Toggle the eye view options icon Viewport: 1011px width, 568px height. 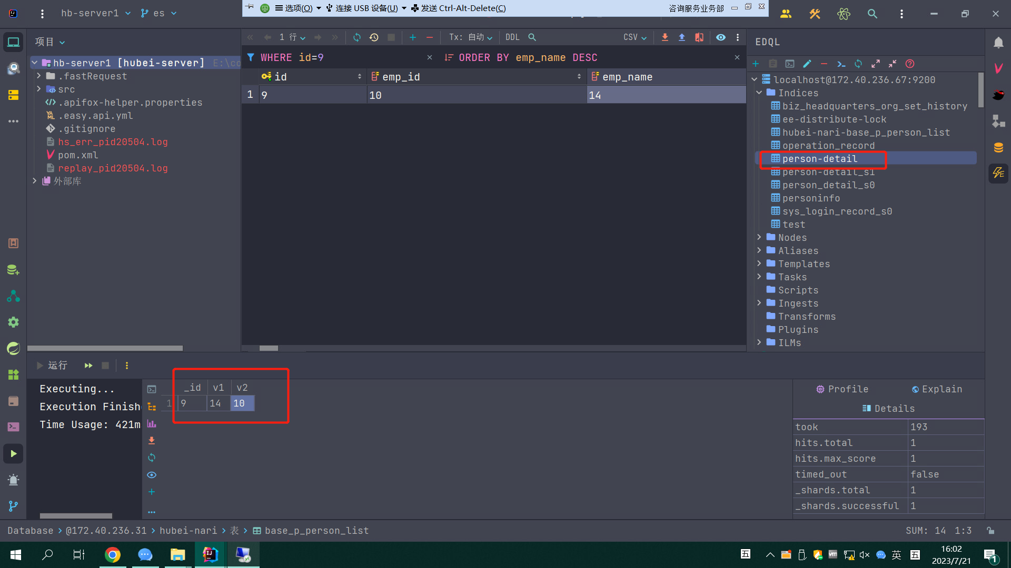tap(721, 37)
